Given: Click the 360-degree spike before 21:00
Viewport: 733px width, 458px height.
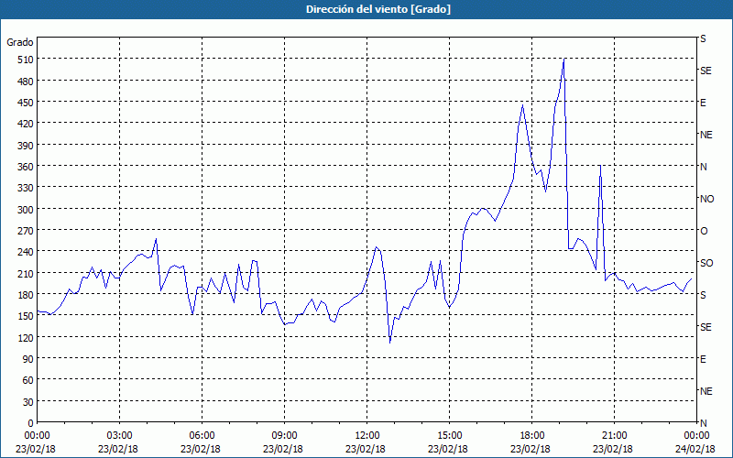Looking at the screenshot, I should click(x=600, y=166).
